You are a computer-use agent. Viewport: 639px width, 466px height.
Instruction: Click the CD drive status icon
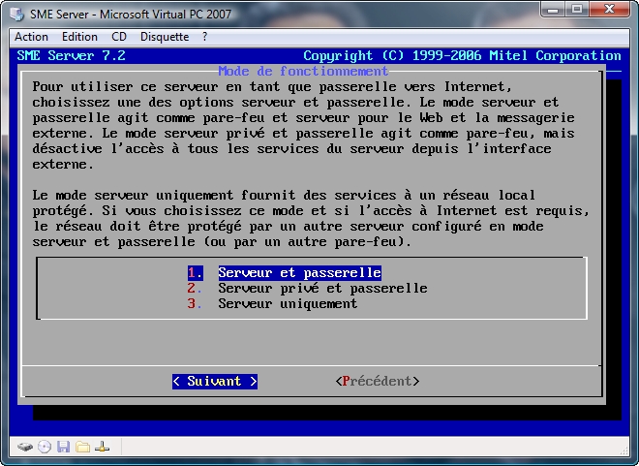tap(45, 448)
